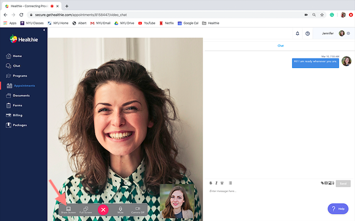Click the Chrome profile avatar

point(343,15)
